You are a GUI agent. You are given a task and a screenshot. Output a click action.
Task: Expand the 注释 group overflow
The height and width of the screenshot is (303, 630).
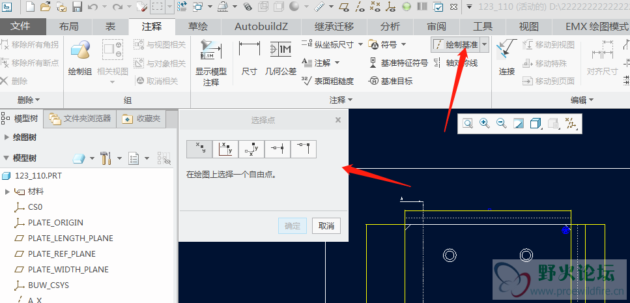pos(341,100)
